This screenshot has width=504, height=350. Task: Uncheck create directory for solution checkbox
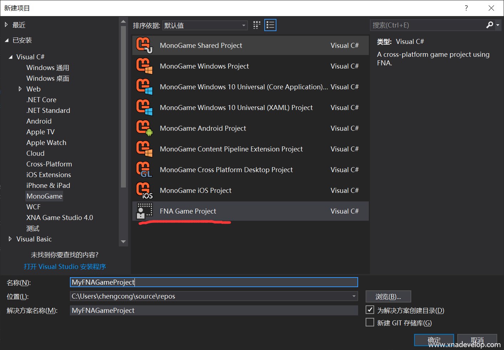click(370, 310)
